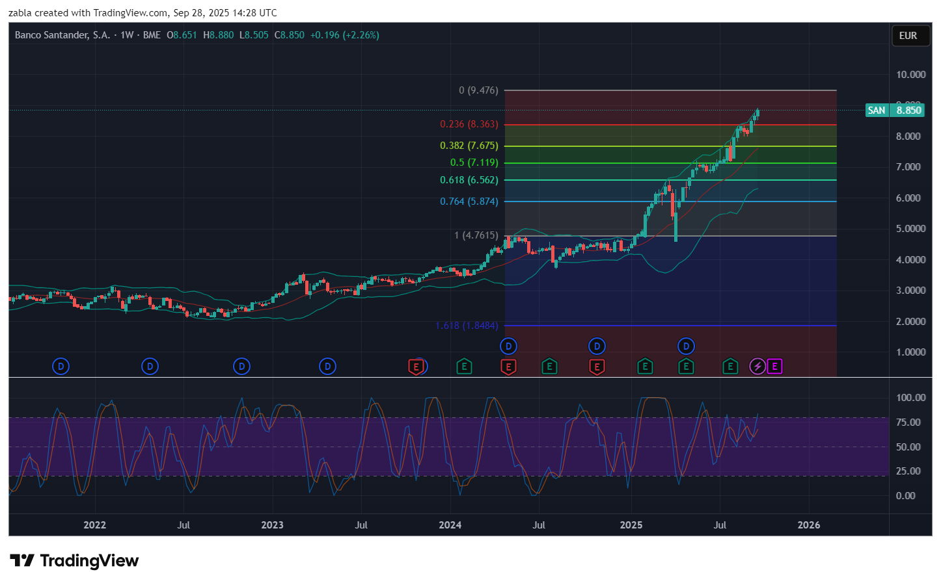Select the Fibonacci 0.764 (5.874) level label
This screenshot has height=585, width=941.
[469, 201]
